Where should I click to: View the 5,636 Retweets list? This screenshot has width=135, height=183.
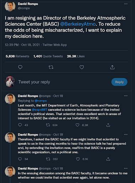pos(17,56)
